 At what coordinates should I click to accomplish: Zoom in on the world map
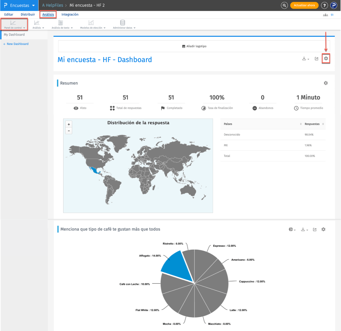pos(69,124)
